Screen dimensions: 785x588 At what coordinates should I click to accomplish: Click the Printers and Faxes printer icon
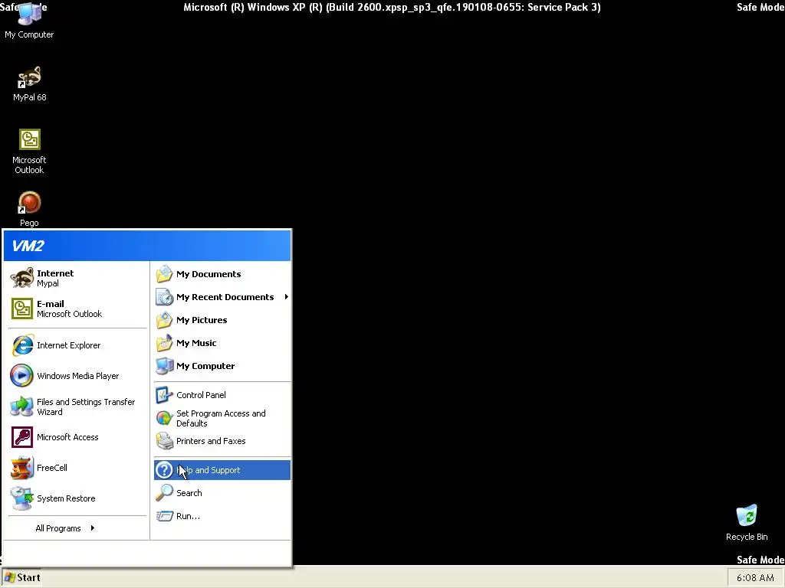click(164, 441)
